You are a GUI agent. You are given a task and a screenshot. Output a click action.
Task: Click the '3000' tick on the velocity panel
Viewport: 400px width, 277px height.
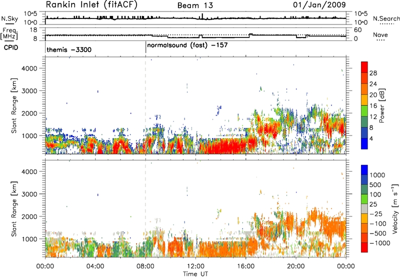click(29, 194)
